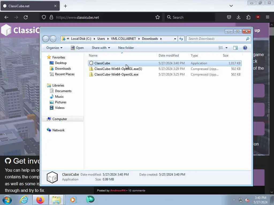Open the Firefox hamburger menu
Viewport: 274px width, 205px height.
pyautogui.click(x=267, y=17)
